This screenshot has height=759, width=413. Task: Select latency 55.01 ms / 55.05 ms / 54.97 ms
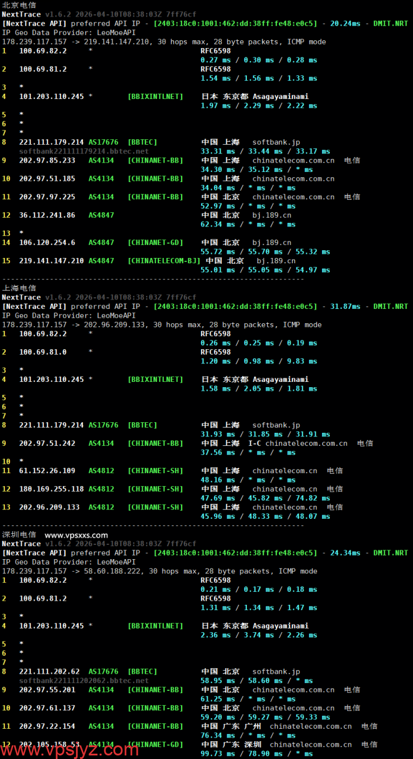tap(265, 270)
